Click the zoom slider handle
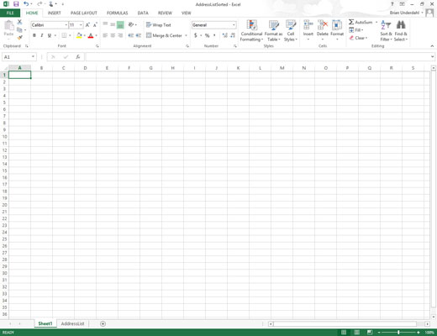 (x=398, y=333)
